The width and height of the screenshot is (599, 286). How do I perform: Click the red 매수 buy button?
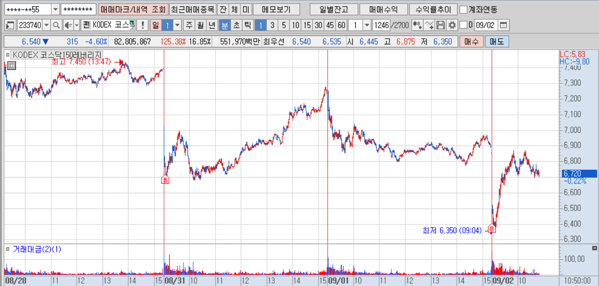click(471, 42)
